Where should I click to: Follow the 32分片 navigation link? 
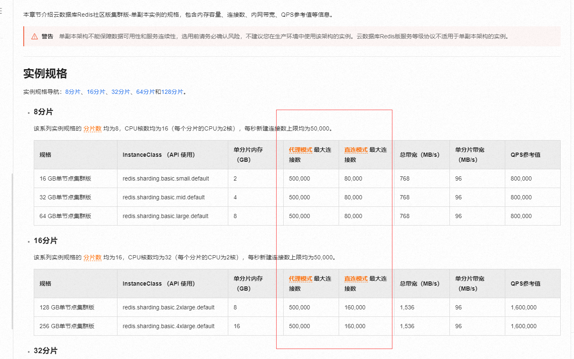click(121, 92)
